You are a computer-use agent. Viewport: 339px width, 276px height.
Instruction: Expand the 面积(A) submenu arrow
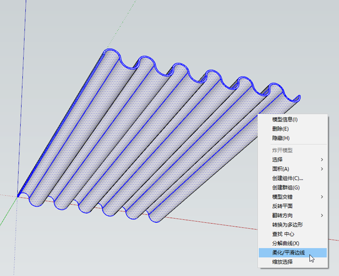322,169
